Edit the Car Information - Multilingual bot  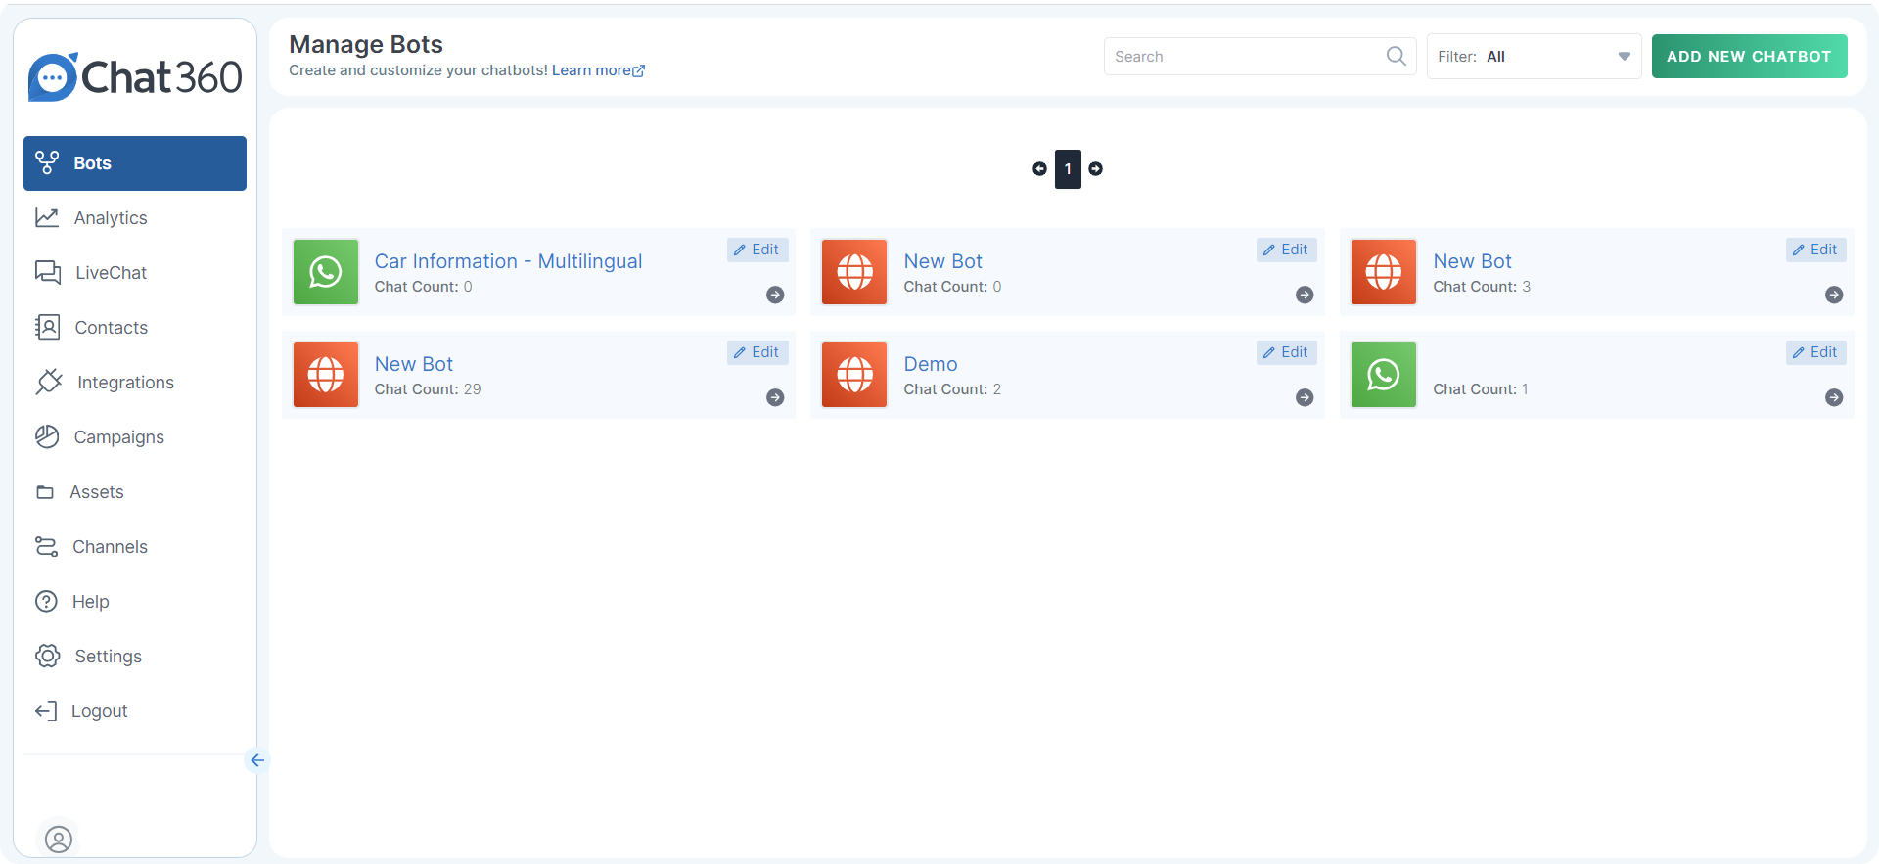click(757, 250)
